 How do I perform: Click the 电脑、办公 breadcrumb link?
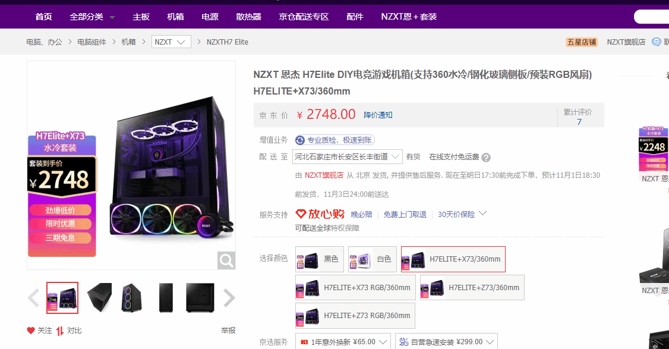[x=44, y=42]
